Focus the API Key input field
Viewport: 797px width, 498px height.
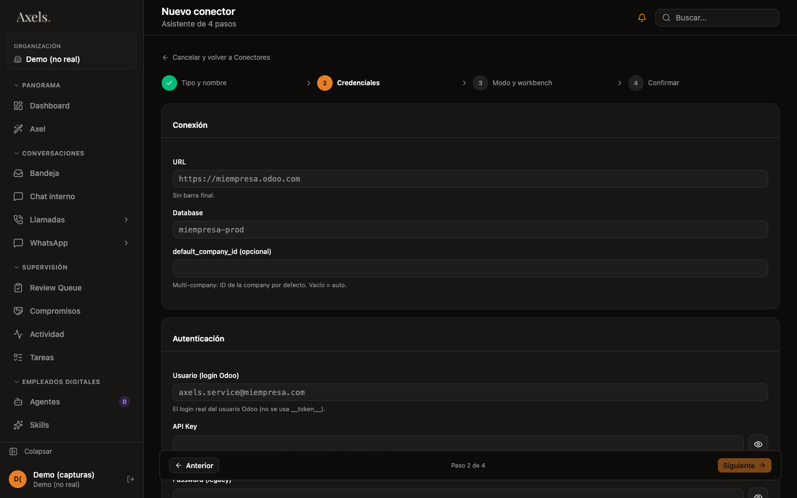458,443
